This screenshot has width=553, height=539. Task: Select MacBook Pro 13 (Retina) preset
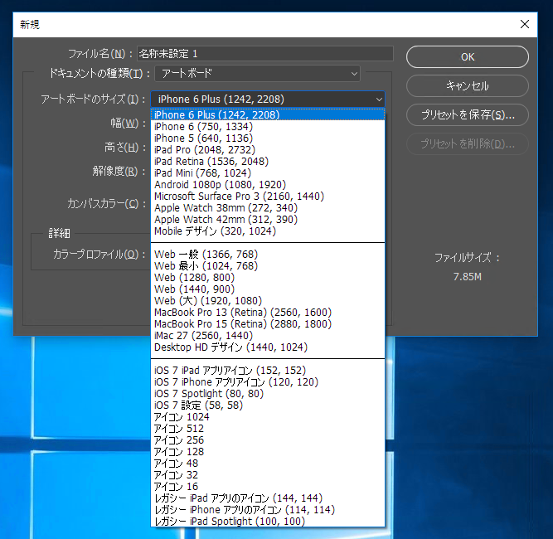pyautogui.click(x=268, y=312)
